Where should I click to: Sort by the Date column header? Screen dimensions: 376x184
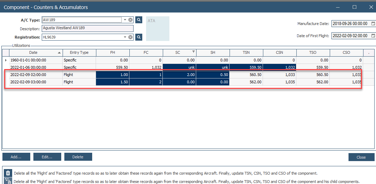click(33, 52)
